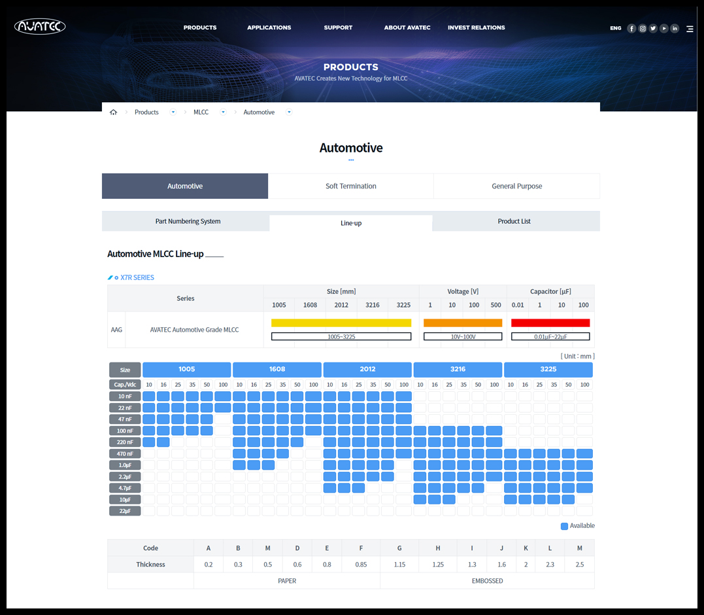The width and height of the screenshot is (704, 615).
Task: Click the red capacitor range bar
Action: coord(550,323)
